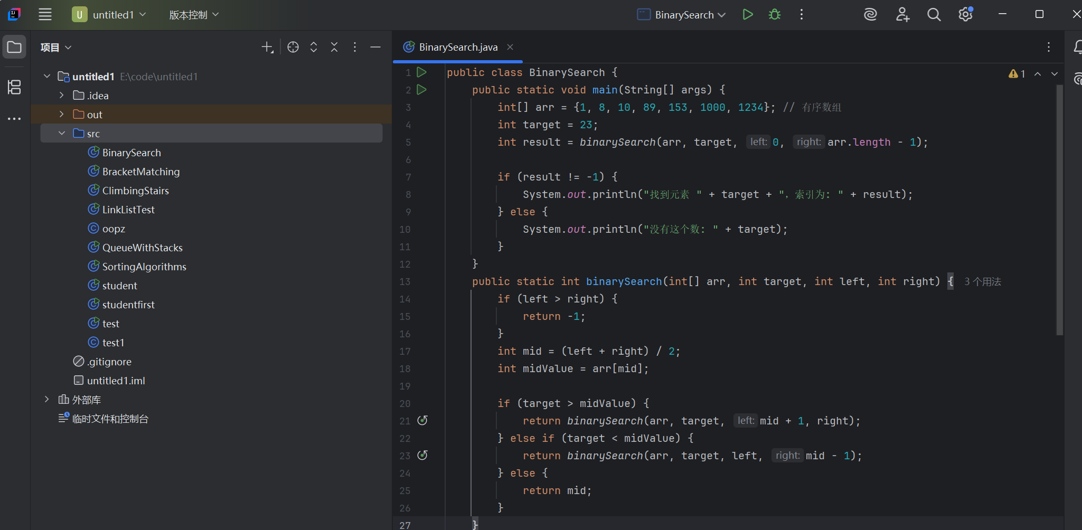Select untitled1.iml file
The image size is (1082, 530).
(116, 381)
